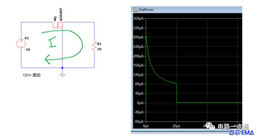Click the 百芯EMA watermark link
The image size is (257, 138).
pyautogui.click(x=242, y=133)
